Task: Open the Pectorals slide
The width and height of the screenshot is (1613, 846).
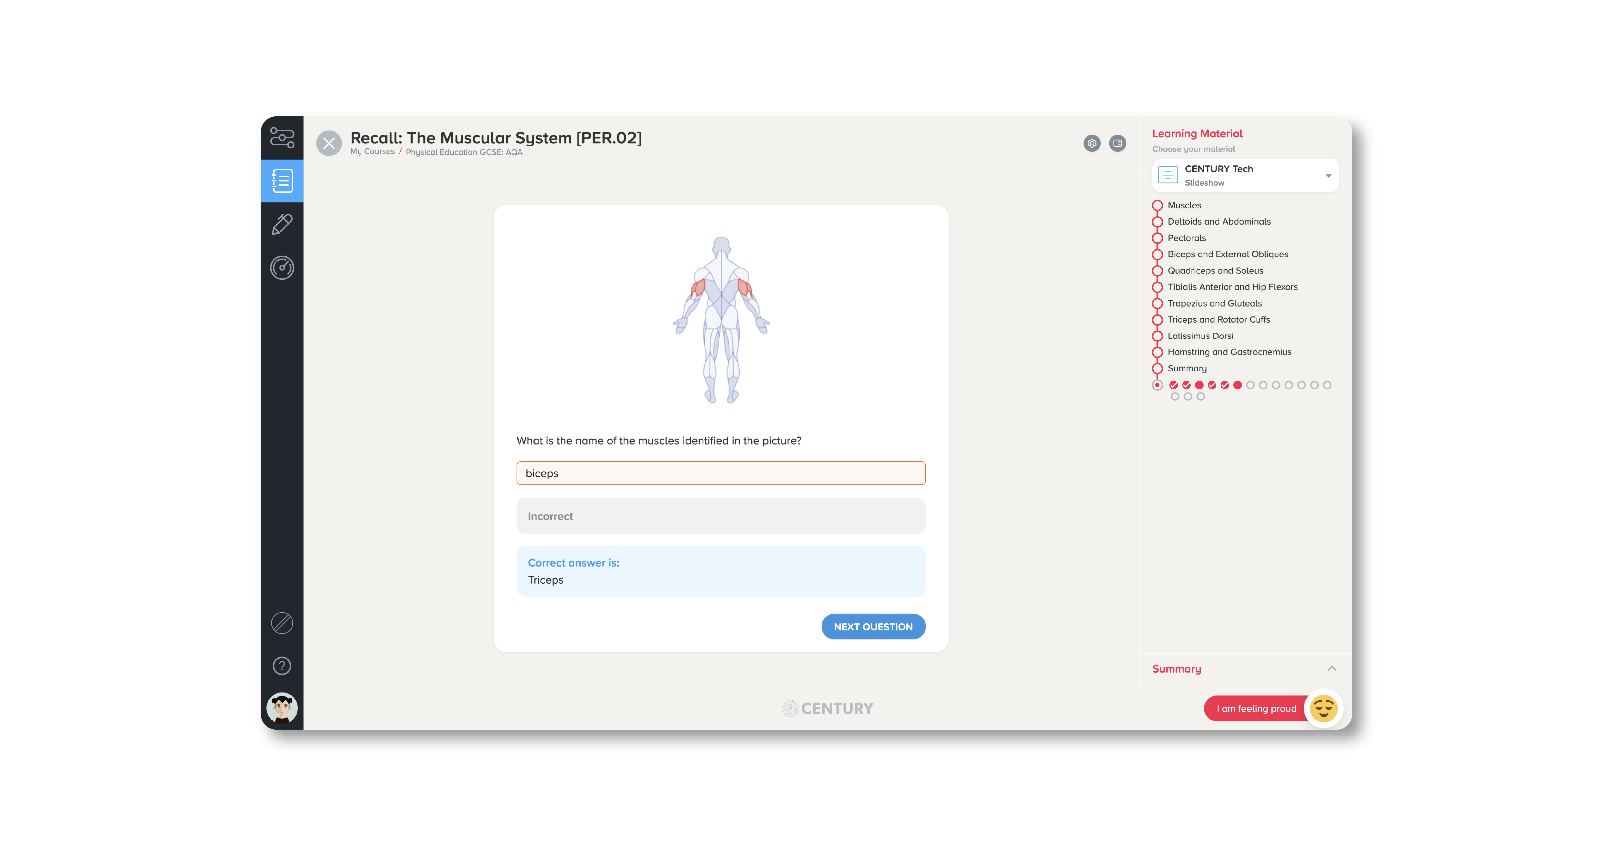Action: click(x=1187, y=238)
